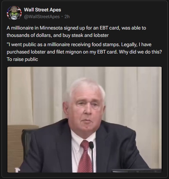
Task: Click "filet mignon" text in the quote
Action: click(x=72, y=52)
